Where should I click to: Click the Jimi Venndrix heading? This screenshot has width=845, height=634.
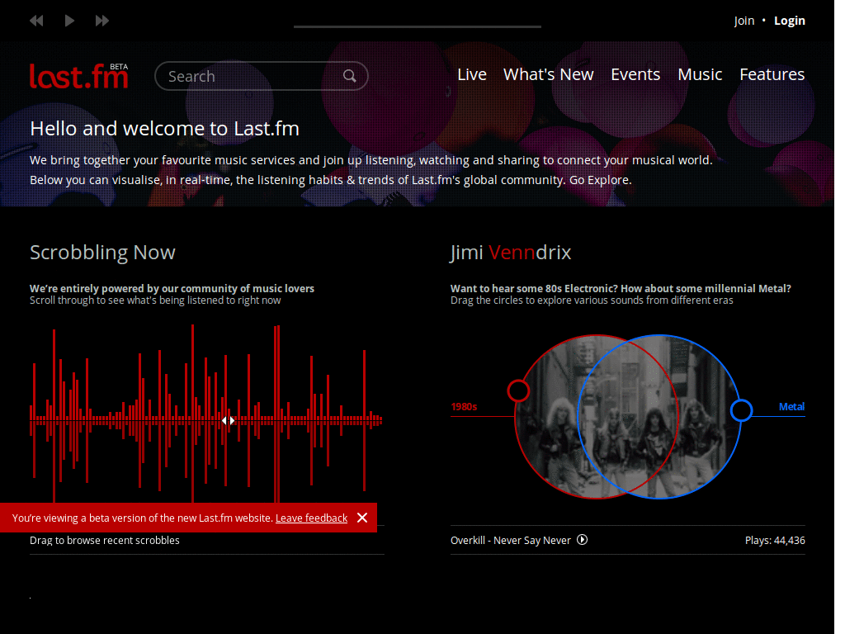click(510, 253)
